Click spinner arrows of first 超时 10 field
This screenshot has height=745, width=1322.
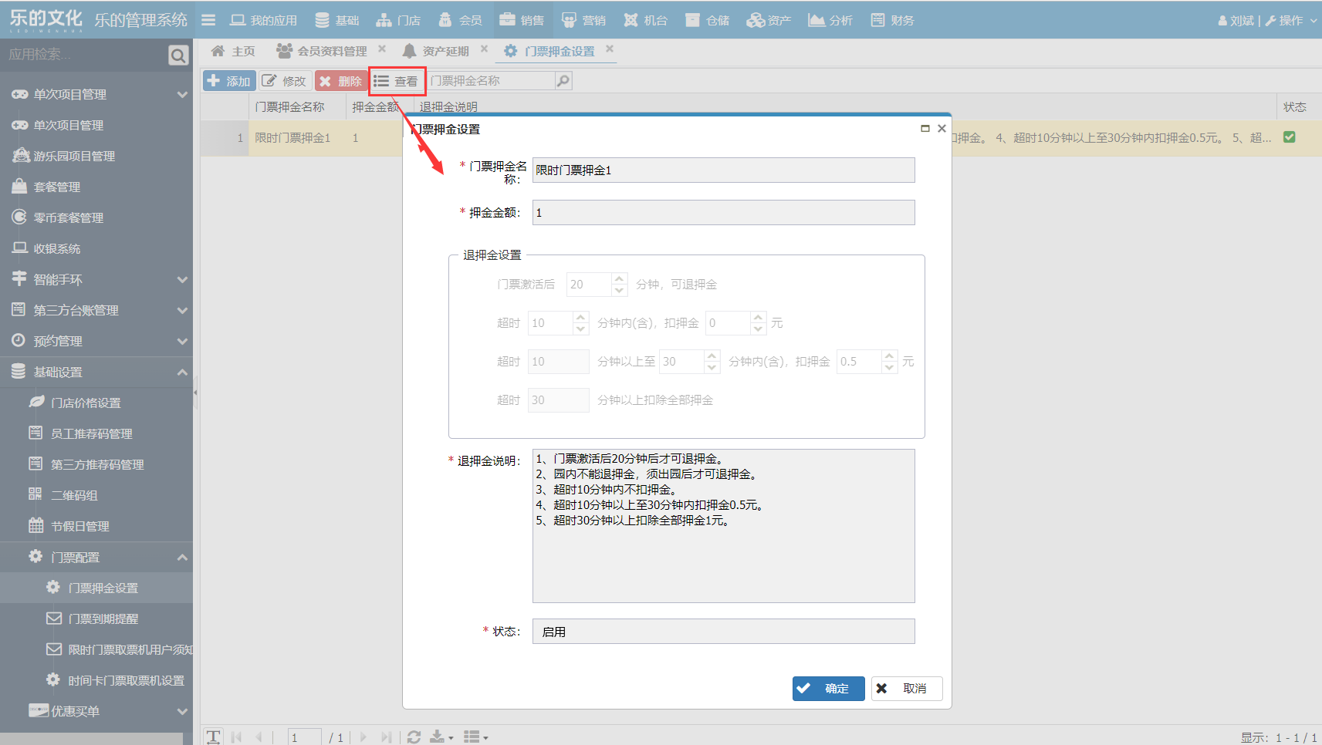coord(581,323)
